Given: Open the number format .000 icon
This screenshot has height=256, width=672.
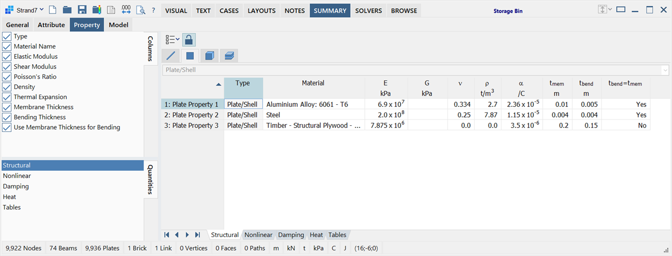Looking at the screenshot, I should (126, 10).
